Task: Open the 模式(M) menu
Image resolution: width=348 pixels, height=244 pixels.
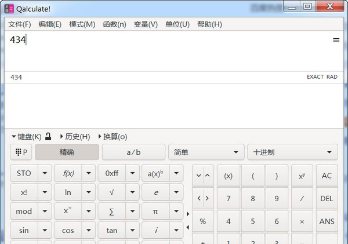Action: [82, 24]
